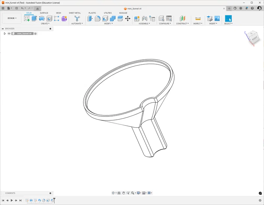The width and height of the screenshot is (264, 205).
Task: Select the Create Sketch tool
Action: point(27,18)
